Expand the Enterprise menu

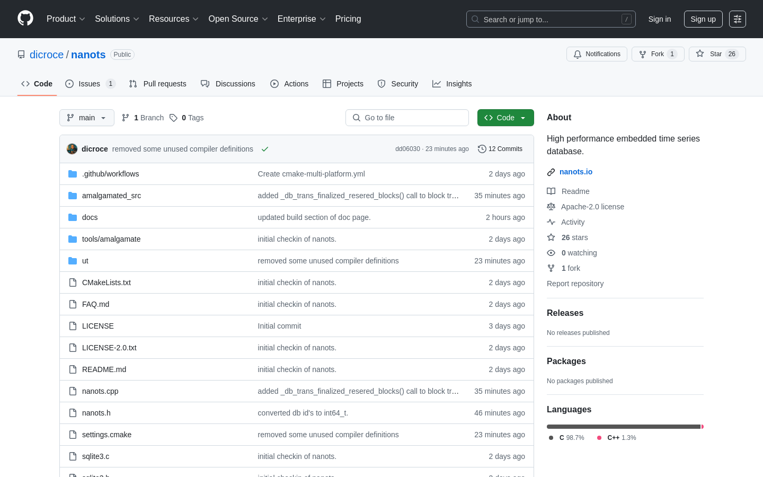(x=301, y=19)
